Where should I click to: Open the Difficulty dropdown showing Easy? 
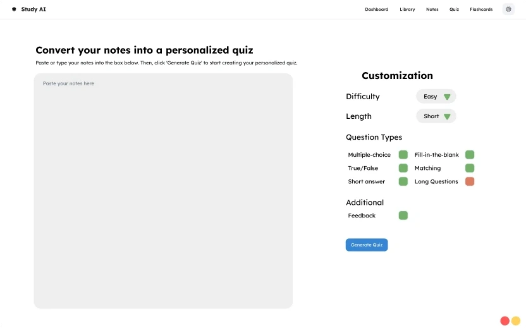click(436, 97)
